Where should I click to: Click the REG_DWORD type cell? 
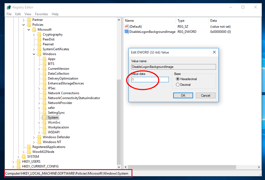click(187, 32)
